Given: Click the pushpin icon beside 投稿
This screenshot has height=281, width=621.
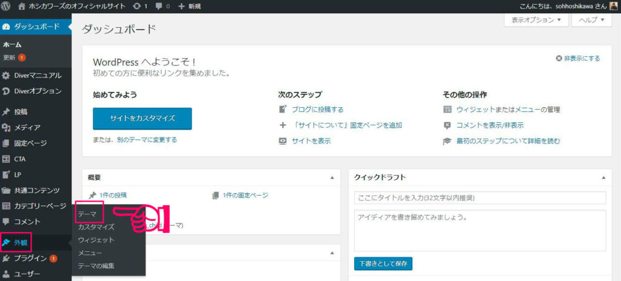Looking at the screenshot, I should tap(6, 112).
